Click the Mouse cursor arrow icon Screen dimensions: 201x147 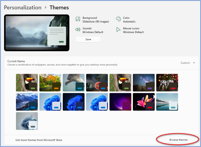click(x=118, y=30)
